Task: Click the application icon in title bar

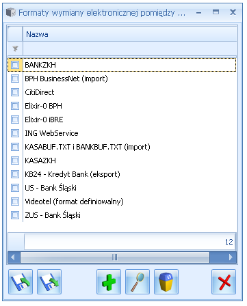Action: [x=10, y=12]
